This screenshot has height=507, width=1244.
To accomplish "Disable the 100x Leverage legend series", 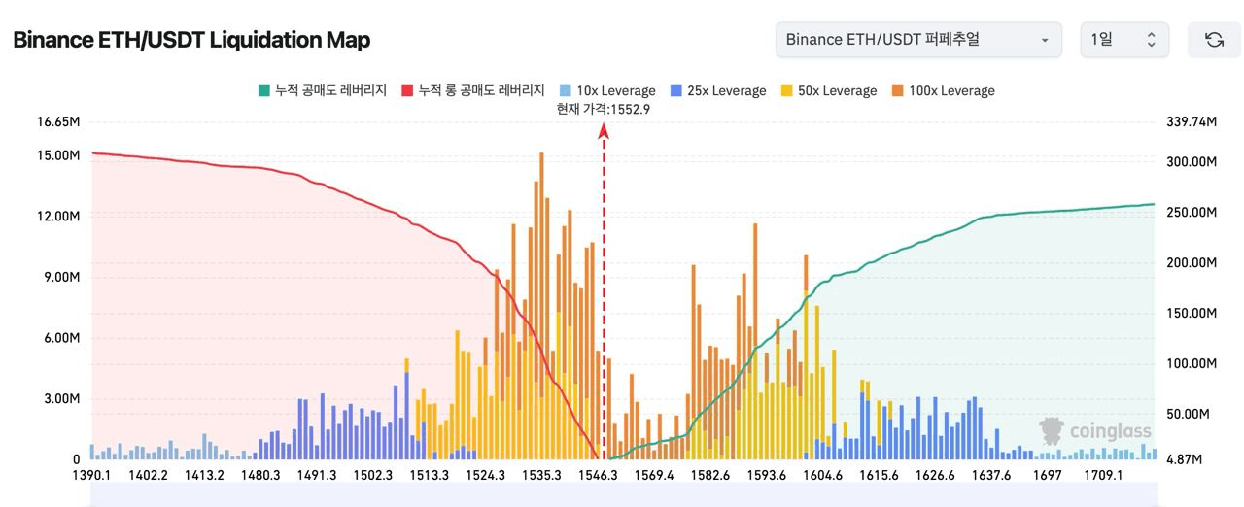I will point(942,90).
